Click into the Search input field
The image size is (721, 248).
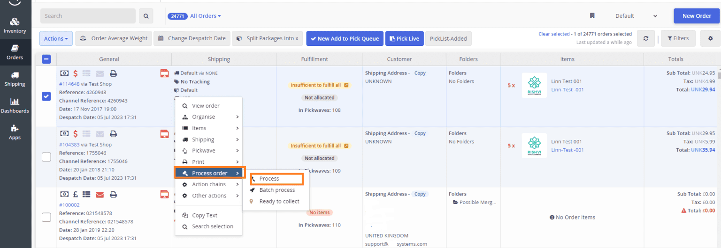click(x=88, y=16)
